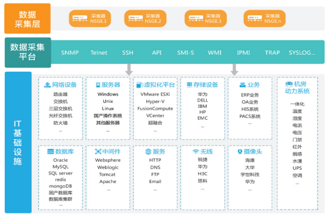The height and width of the screenshot is (219, 330).
Task: Open the 虚拟化平台 virtualization icon
Action: (140, 85)
